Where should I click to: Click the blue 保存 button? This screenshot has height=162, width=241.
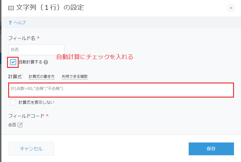211,149
